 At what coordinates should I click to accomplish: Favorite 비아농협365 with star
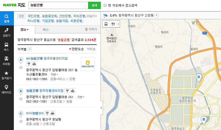pyautogui.click(x=21, y=121)
